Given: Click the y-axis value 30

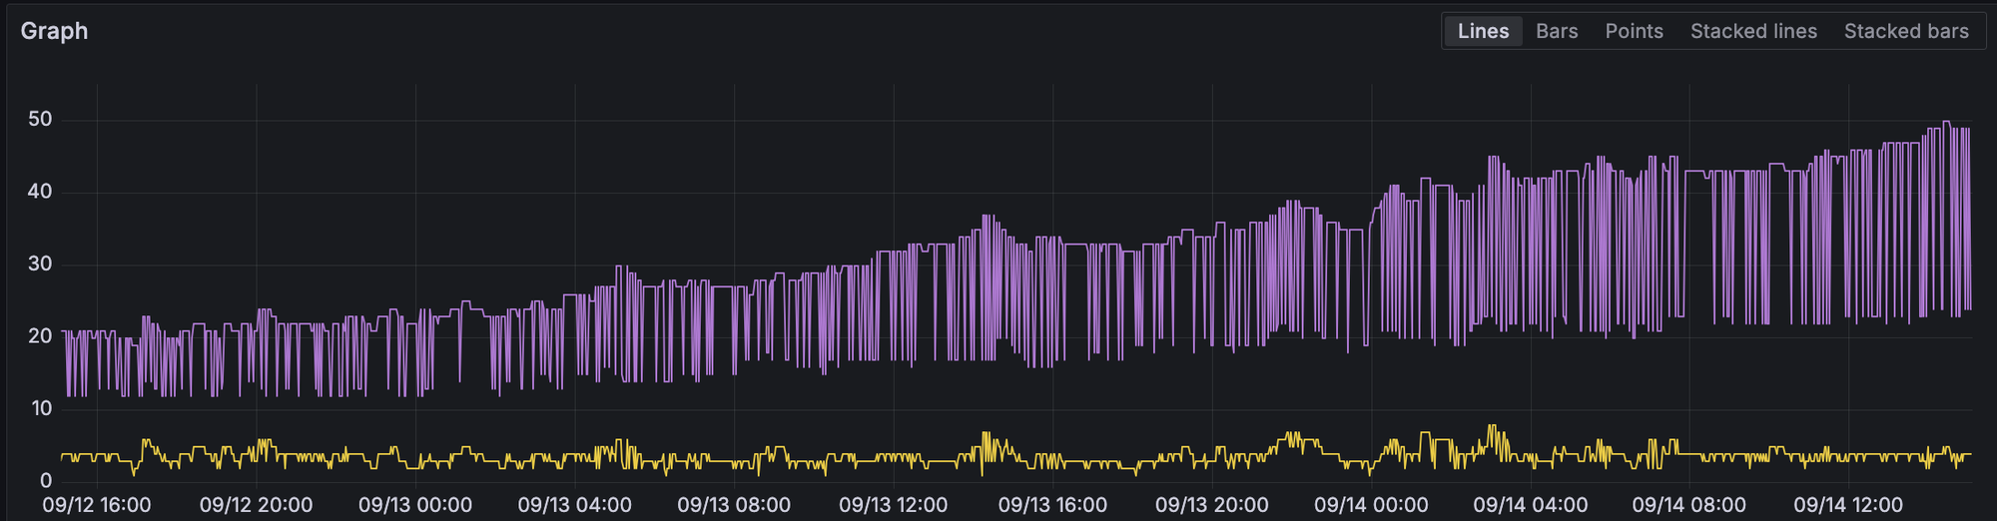Looking at the screenshot, I should pyautogui.click(x=40, y=264).
